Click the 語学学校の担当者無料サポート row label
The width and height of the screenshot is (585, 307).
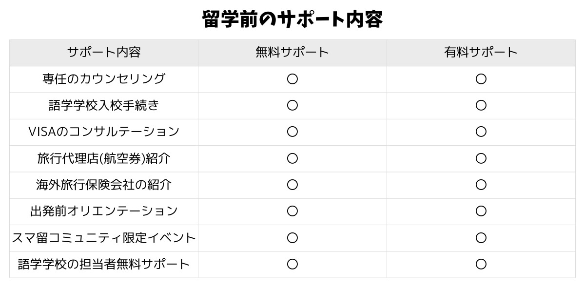[104, 264]
